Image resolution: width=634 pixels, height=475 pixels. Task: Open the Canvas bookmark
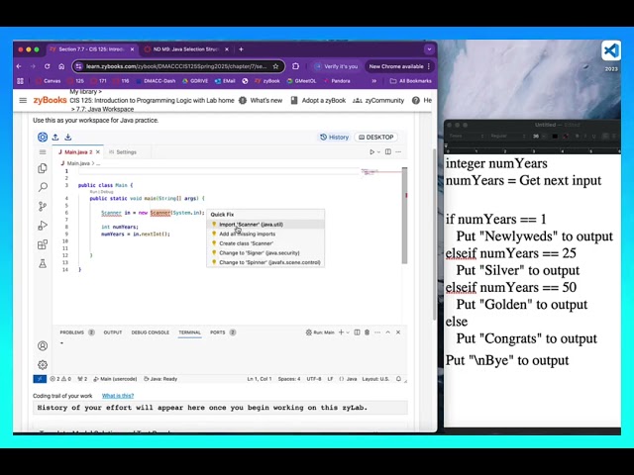pyautogui.click(x=49, y=81)
